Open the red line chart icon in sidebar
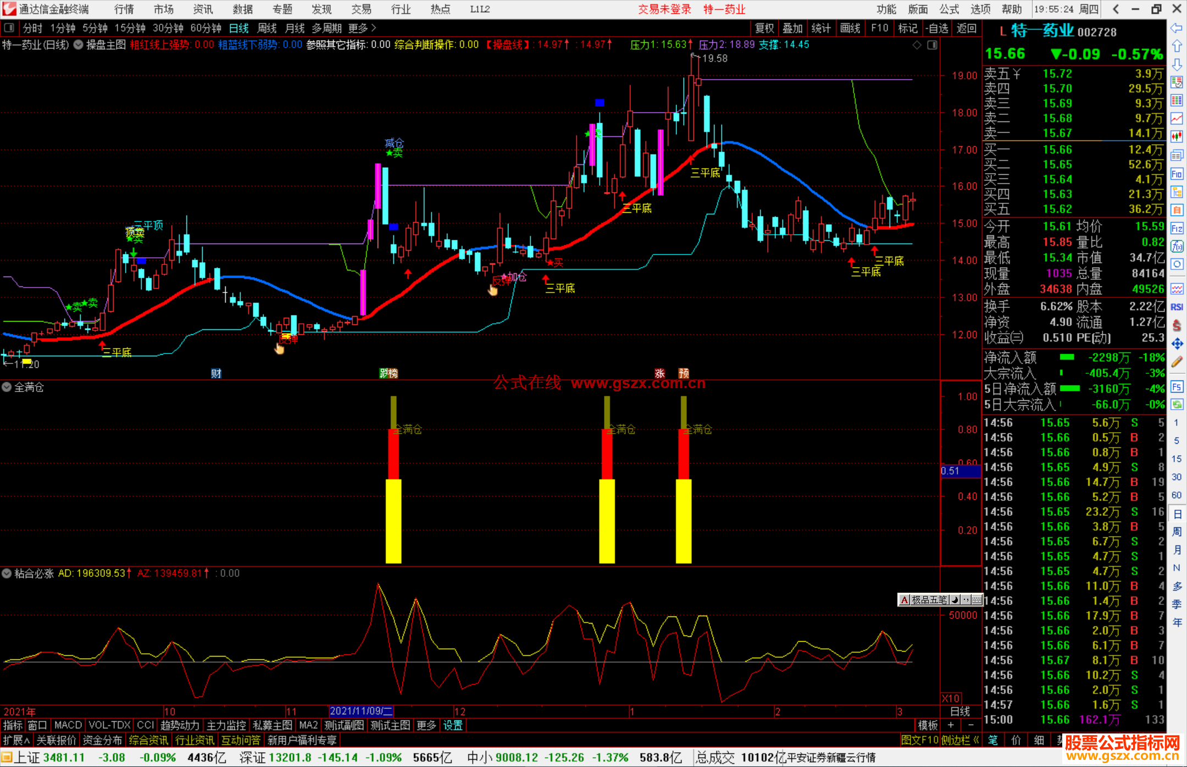 click(x=1177, y=118)
